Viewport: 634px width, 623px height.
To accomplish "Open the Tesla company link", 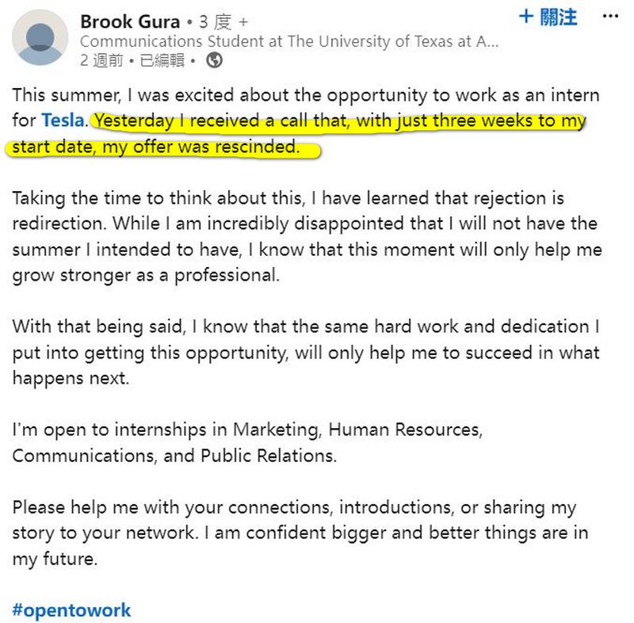I will click(63, 120).
